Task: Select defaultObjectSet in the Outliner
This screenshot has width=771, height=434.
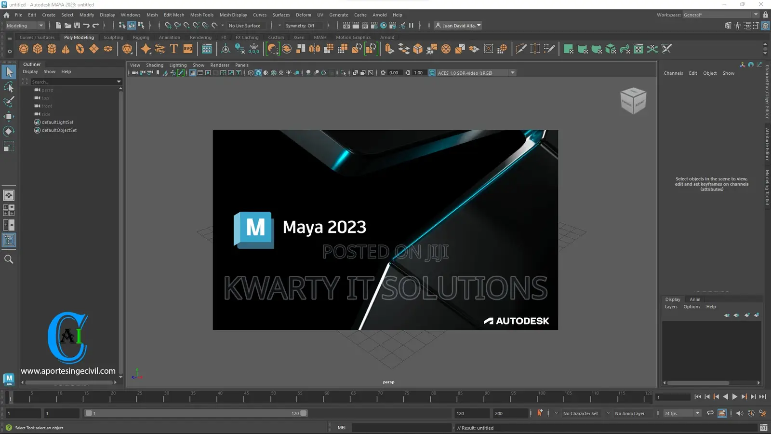Action: click(59, 130)
